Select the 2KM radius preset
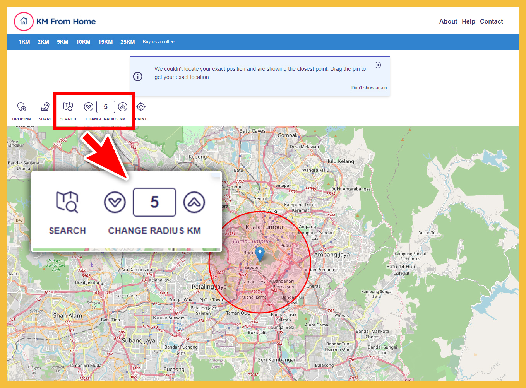526x388 pixels. pos(43,42)
